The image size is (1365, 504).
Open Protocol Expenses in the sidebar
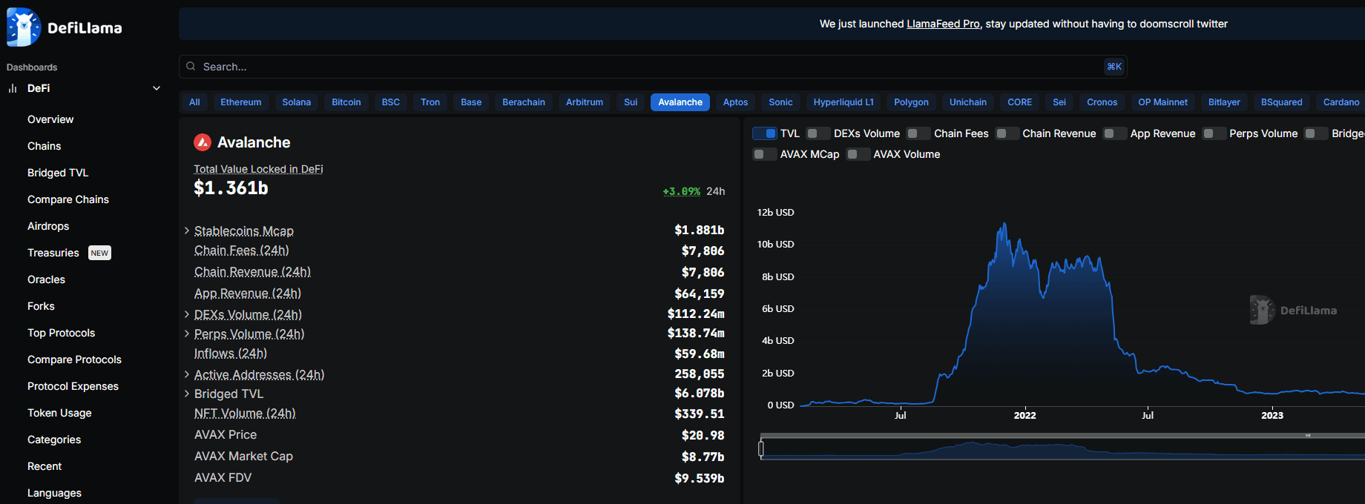point(73,386)
